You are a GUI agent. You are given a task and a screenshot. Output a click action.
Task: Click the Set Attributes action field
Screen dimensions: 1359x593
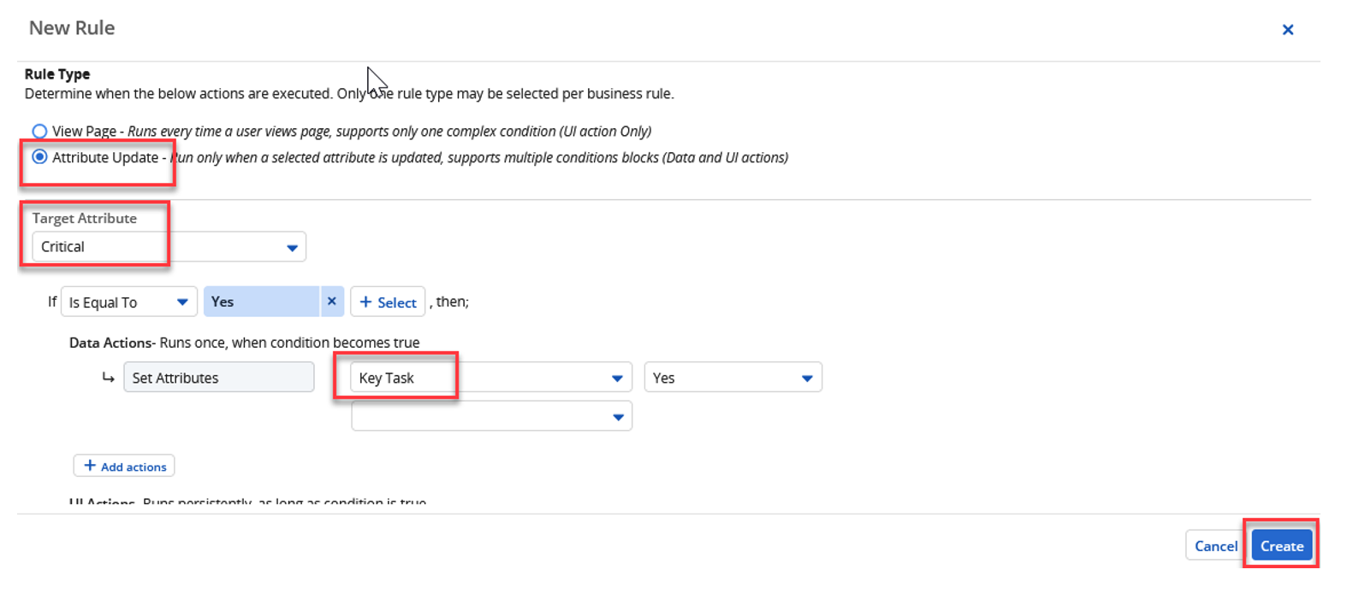(219, 378)
